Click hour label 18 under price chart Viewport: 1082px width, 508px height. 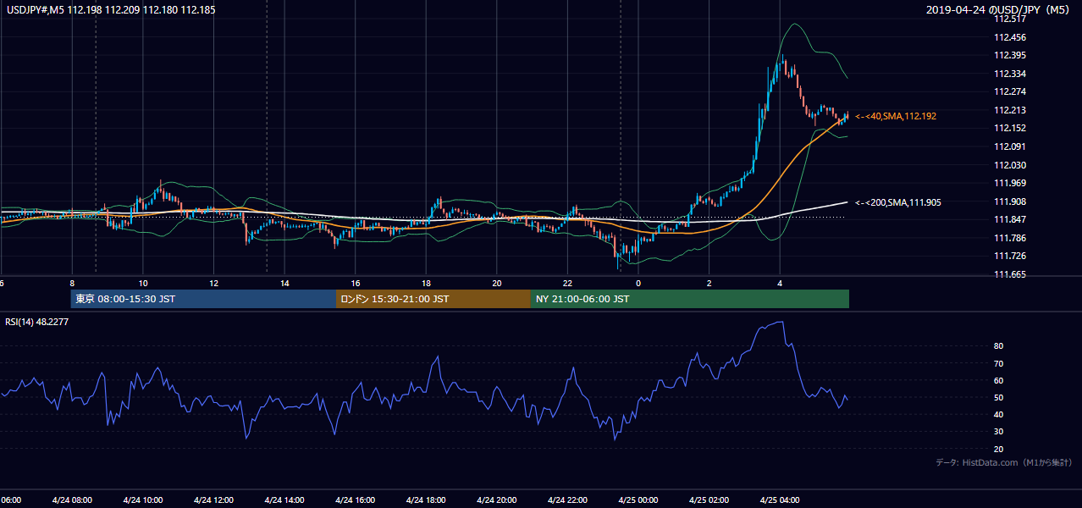click(x=426, y=284)
